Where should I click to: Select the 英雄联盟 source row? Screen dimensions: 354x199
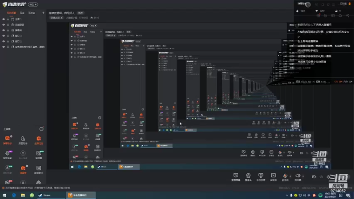pos(23,25)
